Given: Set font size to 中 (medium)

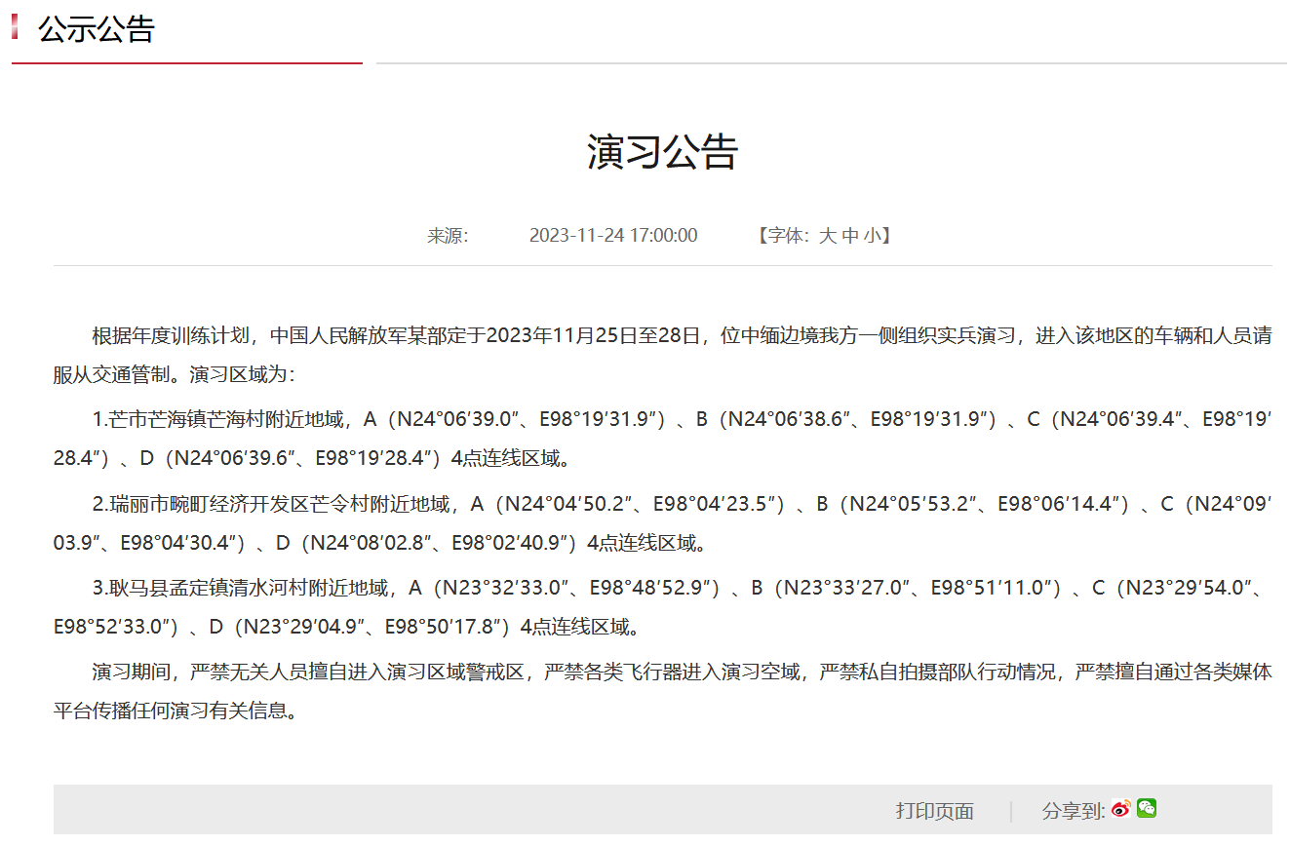Looking at the screenshot, I should tap(850, 235).
